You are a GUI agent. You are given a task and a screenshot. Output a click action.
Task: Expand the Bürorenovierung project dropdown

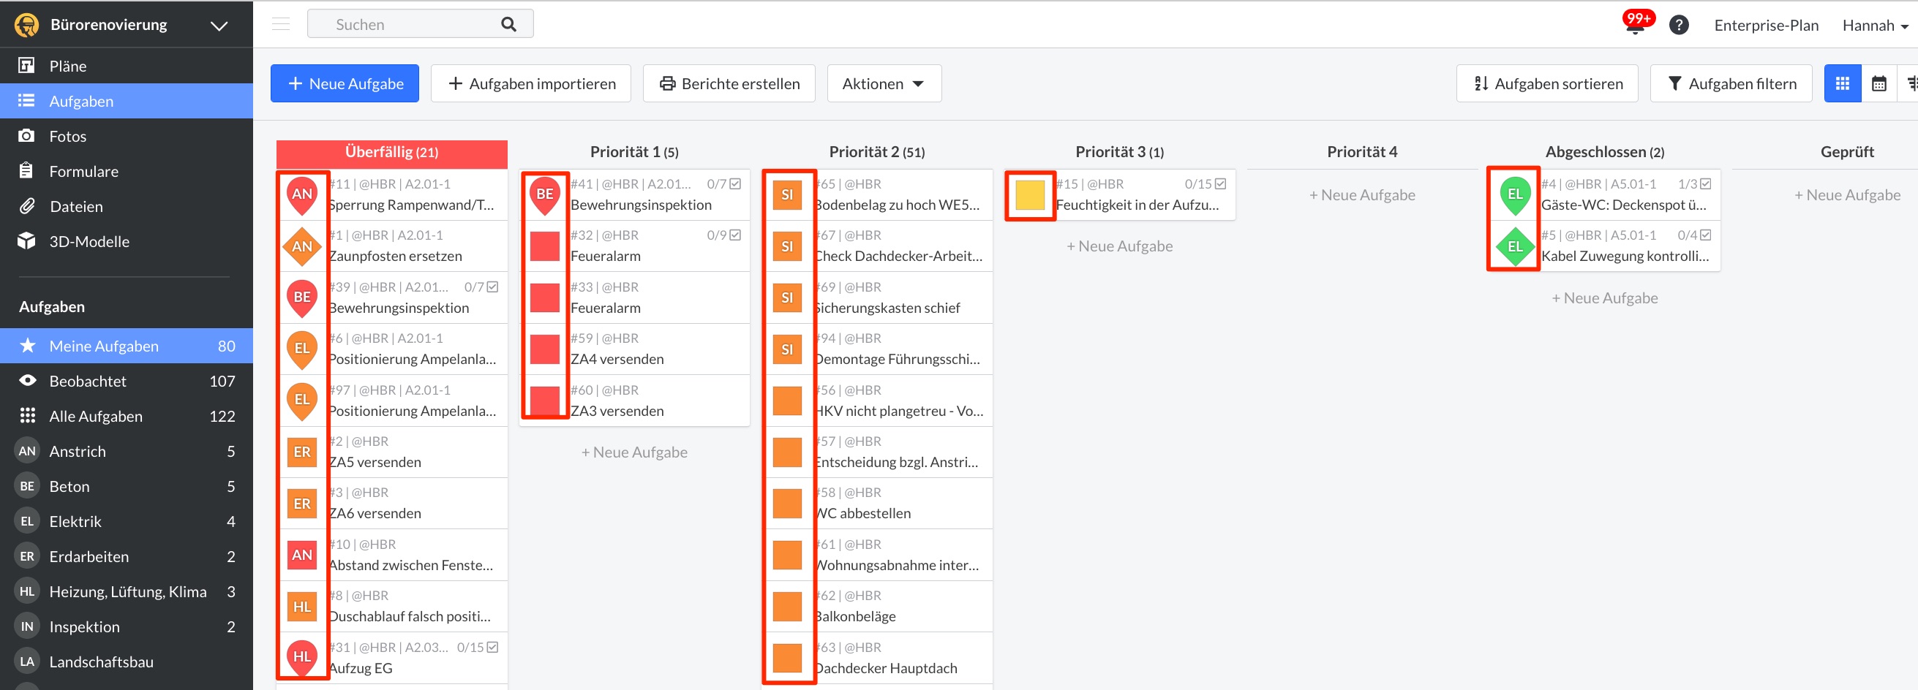pos(218,26)
